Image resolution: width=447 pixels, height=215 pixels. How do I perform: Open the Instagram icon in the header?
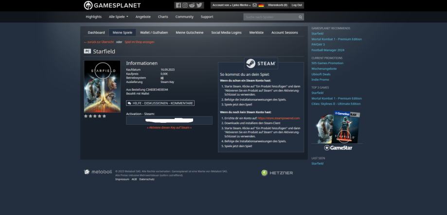point(185,5)
